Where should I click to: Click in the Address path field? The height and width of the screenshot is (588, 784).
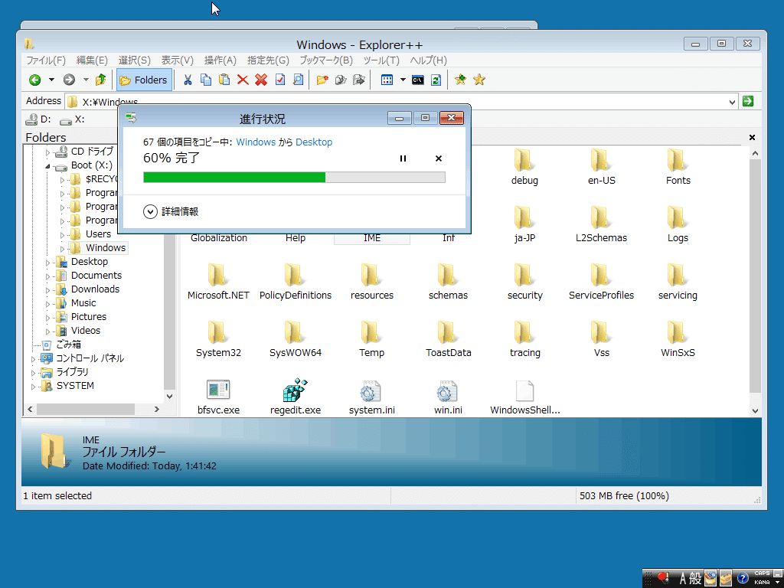click(402, 102)
